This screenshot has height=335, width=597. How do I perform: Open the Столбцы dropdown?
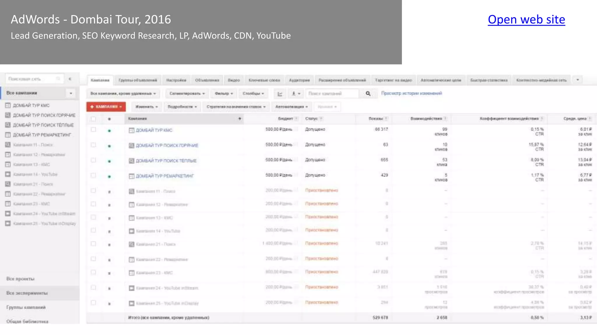click(x=253, y=94)
